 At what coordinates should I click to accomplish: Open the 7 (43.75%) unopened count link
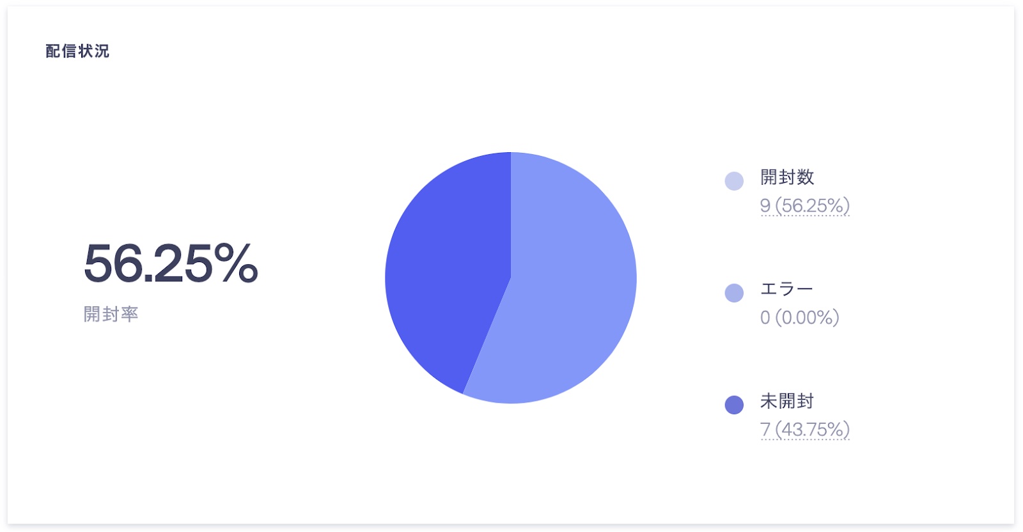pyautogui.click(x=804, y=430)
